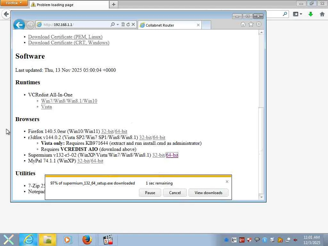Click Download Certificate (PEM, Linux) link

coord(65,37)
